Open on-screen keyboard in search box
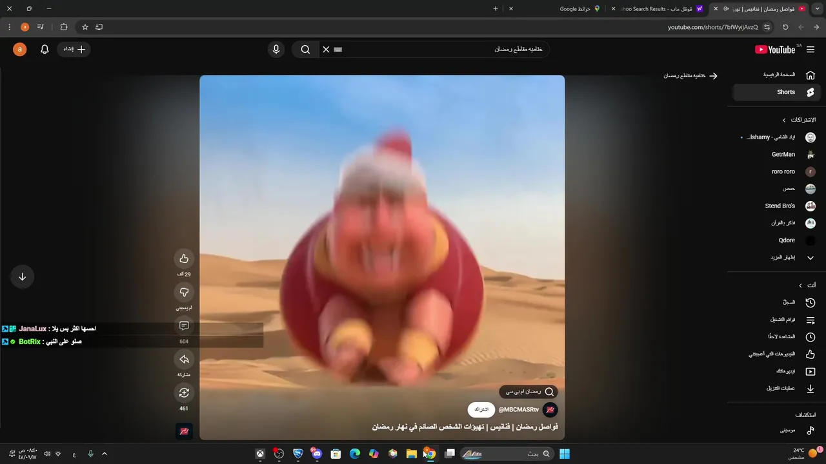 pyautogui.click(x=338, y=50)
